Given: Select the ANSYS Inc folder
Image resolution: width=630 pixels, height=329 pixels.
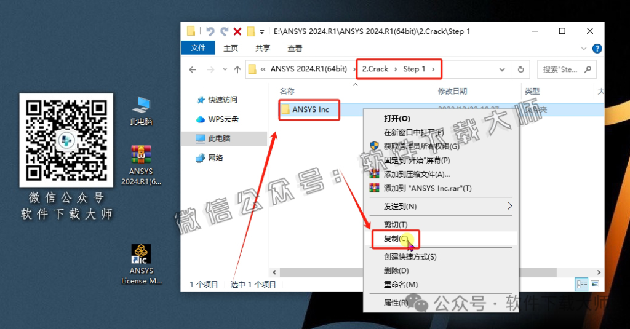Looking at the screenshot, I should [310, 109].
